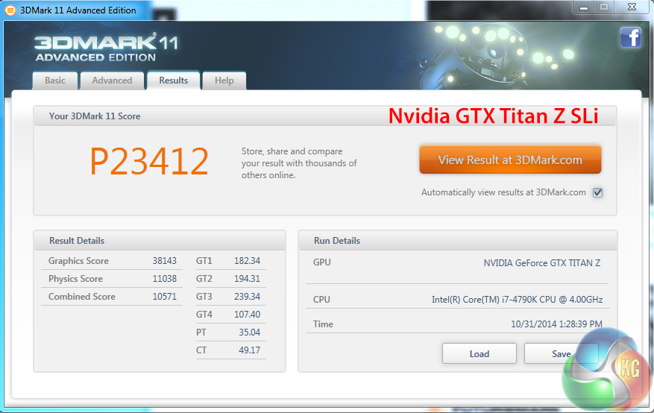Click the PT result 35.04

pyautogui.click(x=249, y=332)
